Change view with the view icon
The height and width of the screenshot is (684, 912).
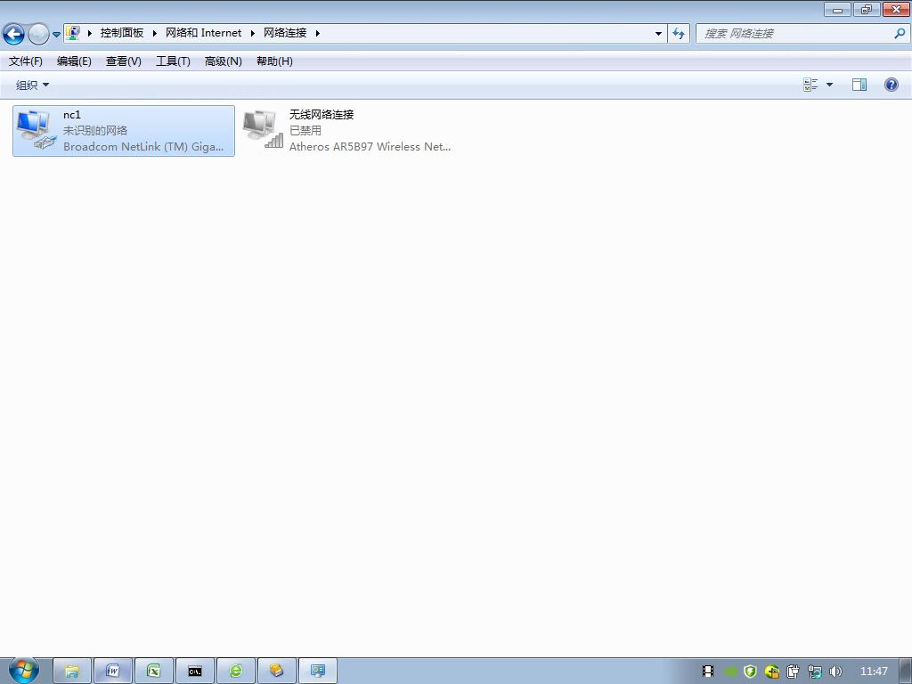tap(810, 85)
